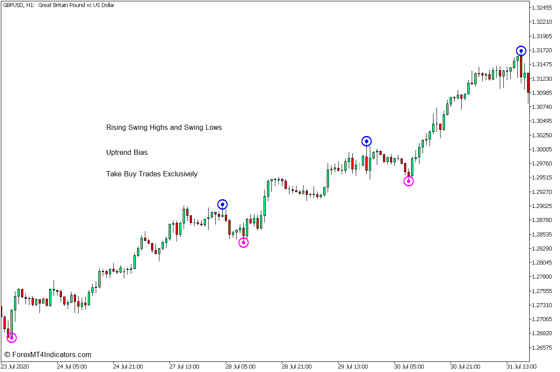Select the 1.30005 price axis label

pos(541,150)
